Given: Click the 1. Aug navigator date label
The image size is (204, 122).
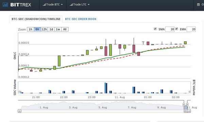Looking at the screenshot, I should pos(44,107).
